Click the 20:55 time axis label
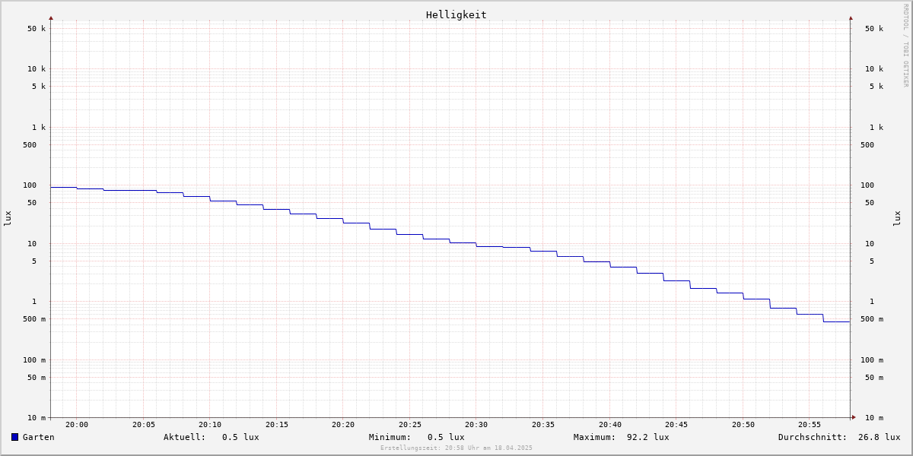The width and height of the screenshot is (913, 456). [x=810, y=425]
